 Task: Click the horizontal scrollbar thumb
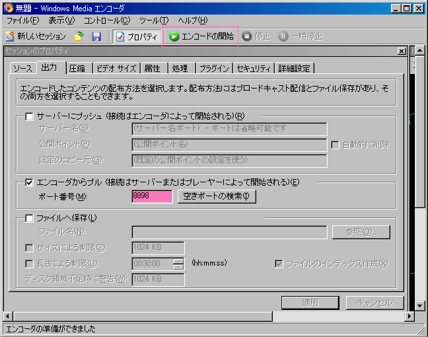pyautogui.click(x=143, y=317)
